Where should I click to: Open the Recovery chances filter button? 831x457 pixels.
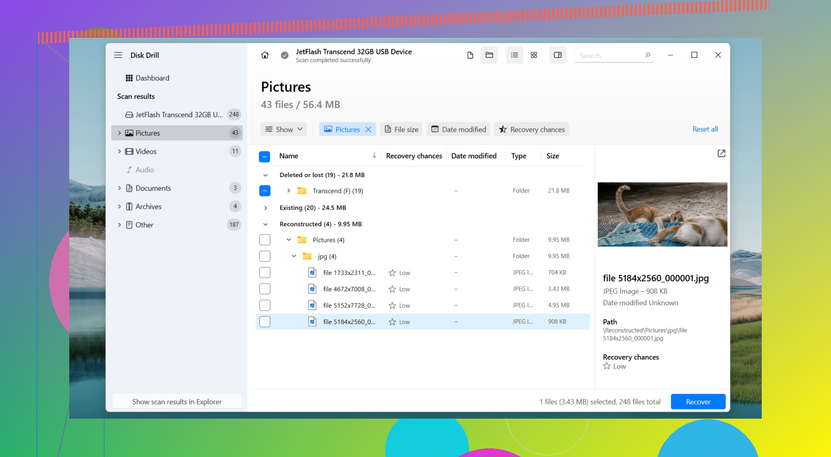531,130
